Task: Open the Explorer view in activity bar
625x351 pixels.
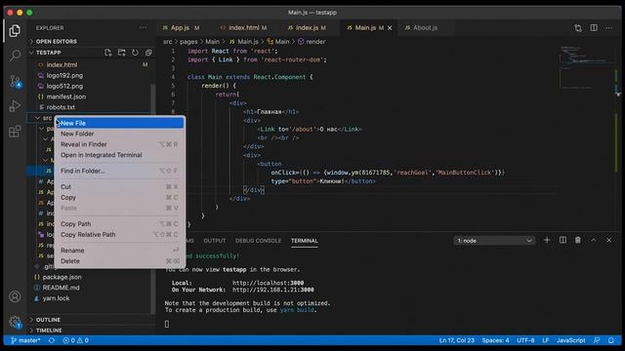Action: coord(15,30)
